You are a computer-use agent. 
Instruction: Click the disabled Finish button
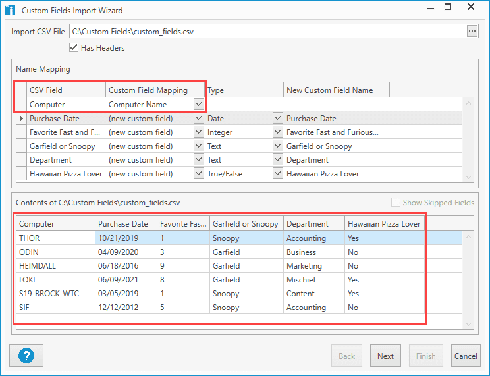pos(426,356)
